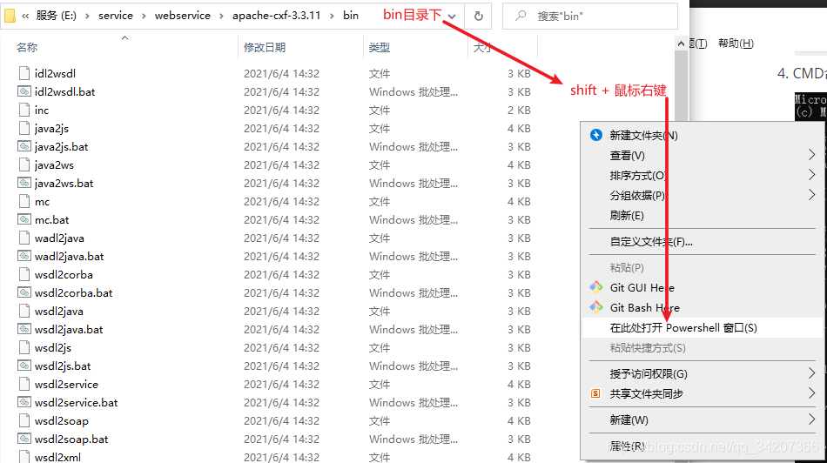Click webservice in breadcrumb path
Screen dimensions: 827x463
click(183, 16)
